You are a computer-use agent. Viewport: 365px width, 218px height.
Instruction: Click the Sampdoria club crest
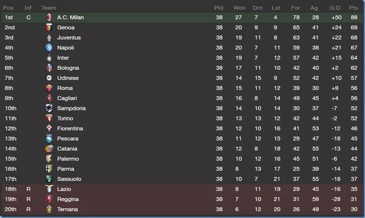49,108
